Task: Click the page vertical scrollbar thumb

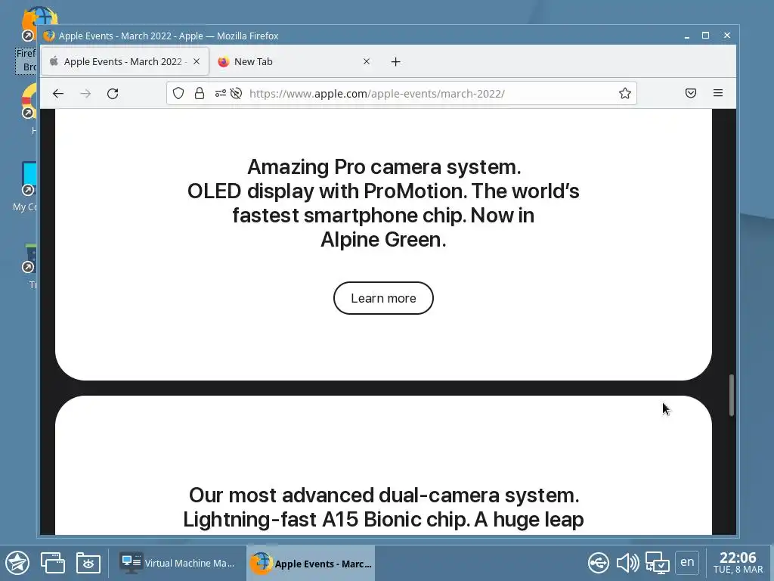Action: tap(731, 395)
